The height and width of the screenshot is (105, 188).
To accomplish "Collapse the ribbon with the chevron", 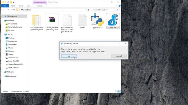I will [116, 6].
